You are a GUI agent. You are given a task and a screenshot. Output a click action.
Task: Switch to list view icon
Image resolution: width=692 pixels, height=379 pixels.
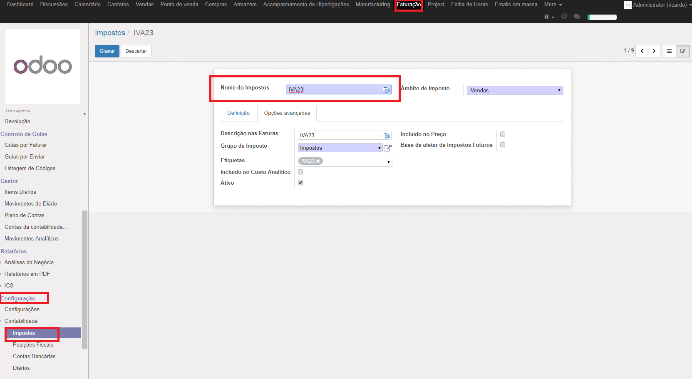click(669, 51)
